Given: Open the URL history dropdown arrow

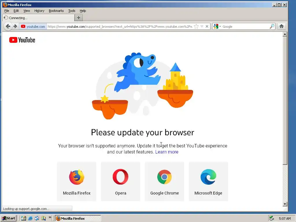Looking at the screenshot, I should [x=202, y=26].
